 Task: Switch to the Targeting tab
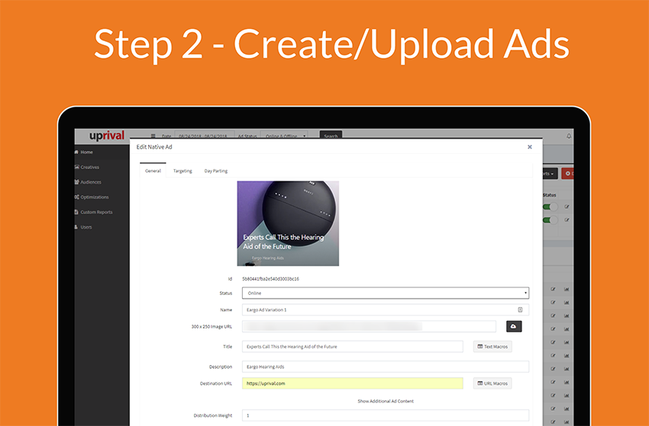click(182, 171)
